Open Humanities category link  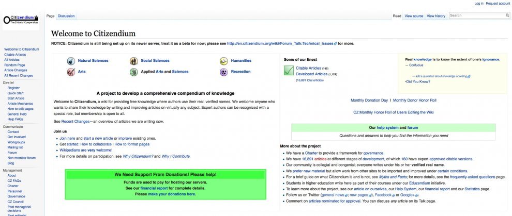(241, 60)
